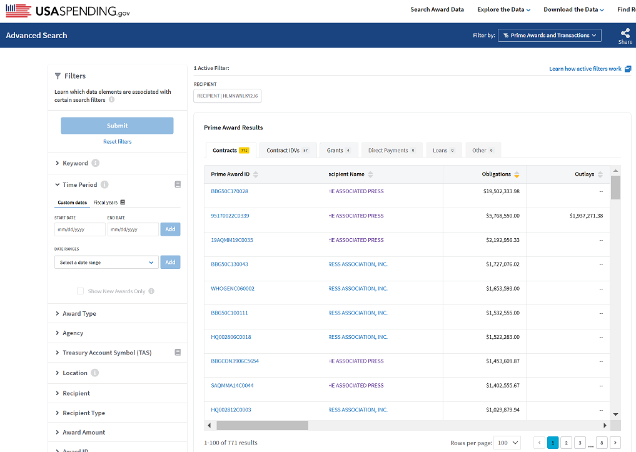
Task: Click info icon beside Time Period
Action: [104, 185]
